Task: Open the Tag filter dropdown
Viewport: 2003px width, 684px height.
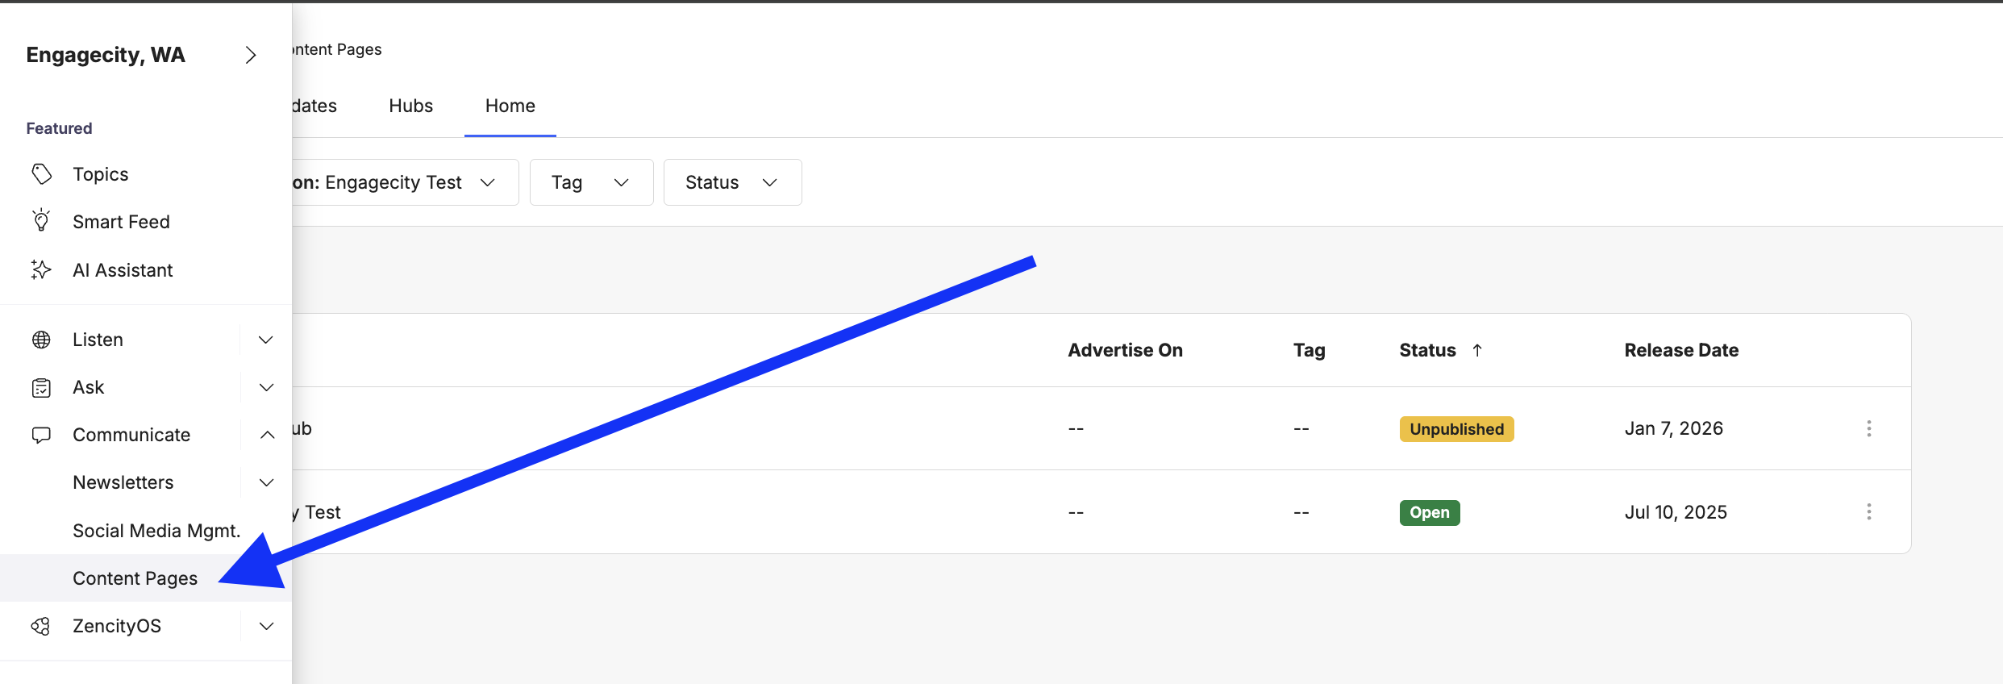Action: 591,182
